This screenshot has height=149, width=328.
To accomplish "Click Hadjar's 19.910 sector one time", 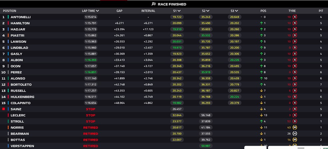I will 177,30.
